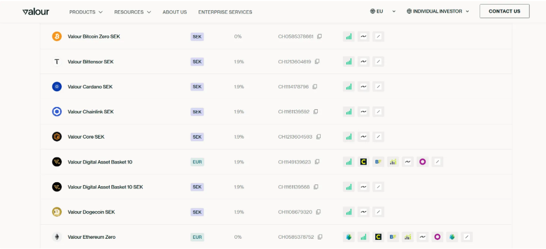Viewport: 546px width, 249px height.
Task: Open Valour Core SEK product
Action: coord(86,136)
